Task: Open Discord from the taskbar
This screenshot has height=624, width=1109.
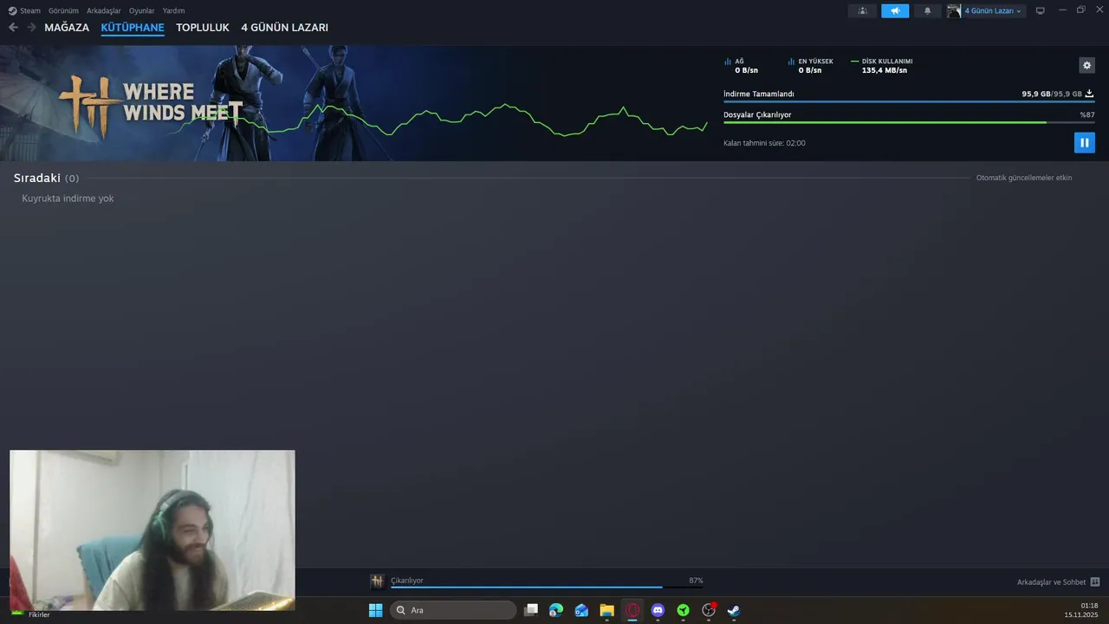Action: (x=658, y=610)
